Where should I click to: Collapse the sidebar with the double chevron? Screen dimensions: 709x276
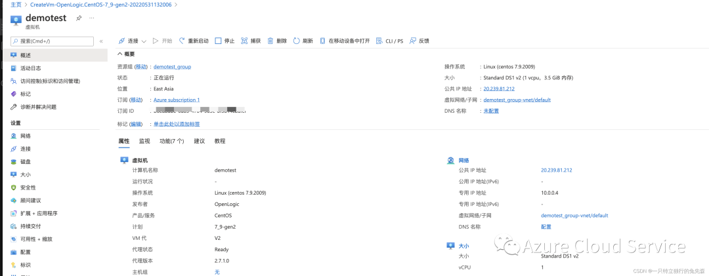(101, 41)
